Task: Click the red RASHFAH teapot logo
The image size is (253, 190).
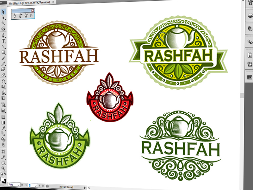Action: 110,98
